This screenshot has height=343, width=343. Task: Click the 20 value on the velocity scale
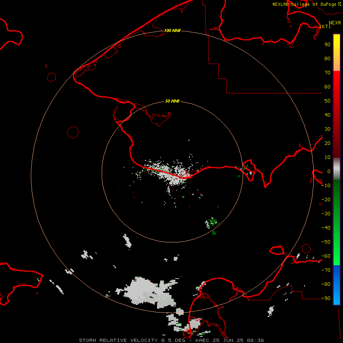[x=327, y=143]
